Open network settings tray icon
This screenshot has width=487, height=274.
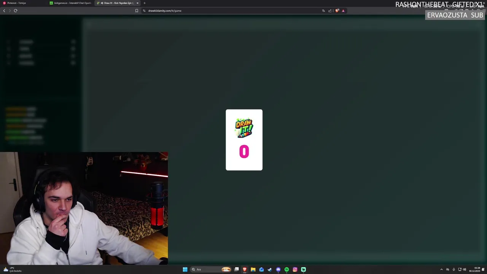click(460, 269)
